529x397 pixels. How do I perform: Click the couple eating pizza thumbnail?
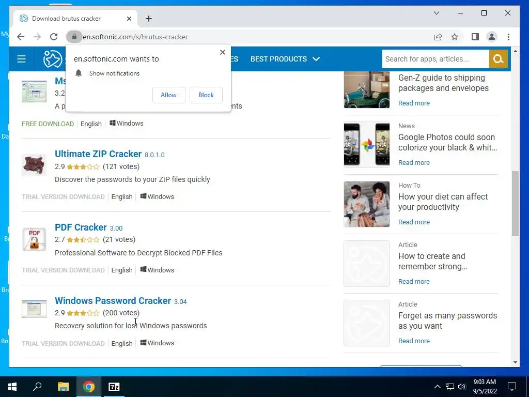pos(367,204)
